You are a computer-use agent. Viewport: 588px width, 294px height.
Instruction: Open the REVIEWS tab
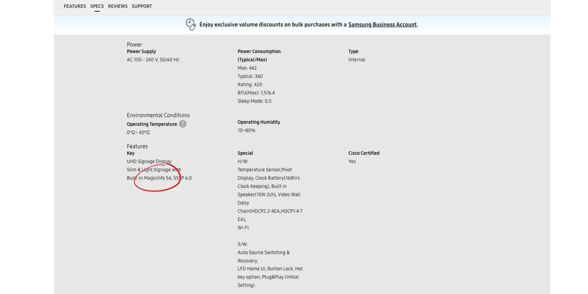tap(118, 6)
